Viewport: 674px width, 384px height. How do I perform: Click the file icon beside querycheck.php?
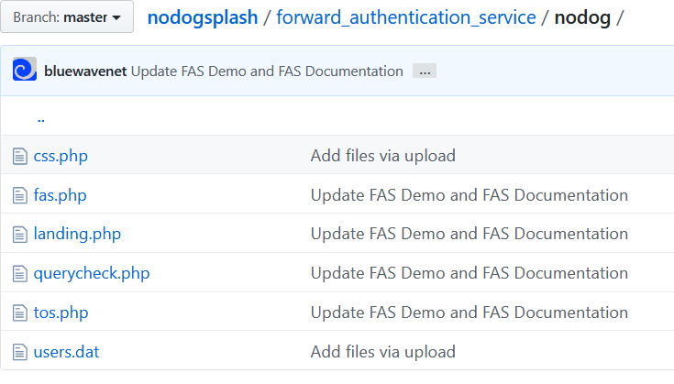point(20,274)
